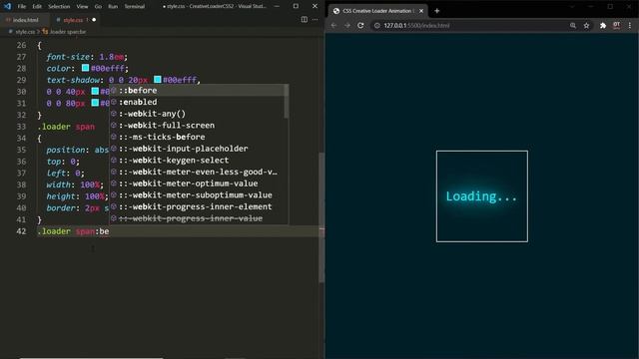Place cursor at end of line 42
639x359 pixels.
(x=109, y=231)
